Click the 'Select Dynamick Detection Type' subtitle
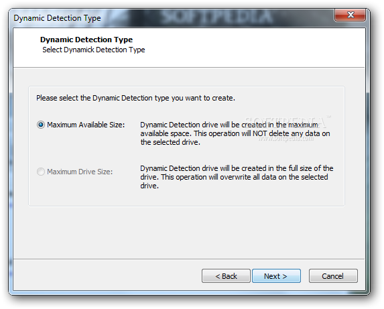Viewport: 384px width, 309px height. tap(94, 50)
